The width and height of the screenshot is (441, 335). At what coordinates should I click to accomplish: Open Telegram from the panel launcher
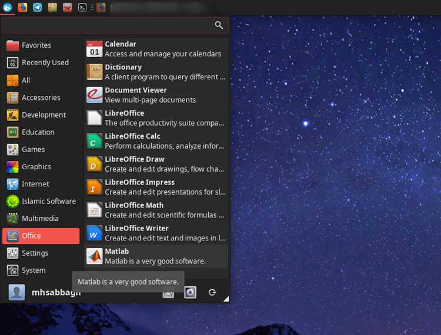point(38,7)
